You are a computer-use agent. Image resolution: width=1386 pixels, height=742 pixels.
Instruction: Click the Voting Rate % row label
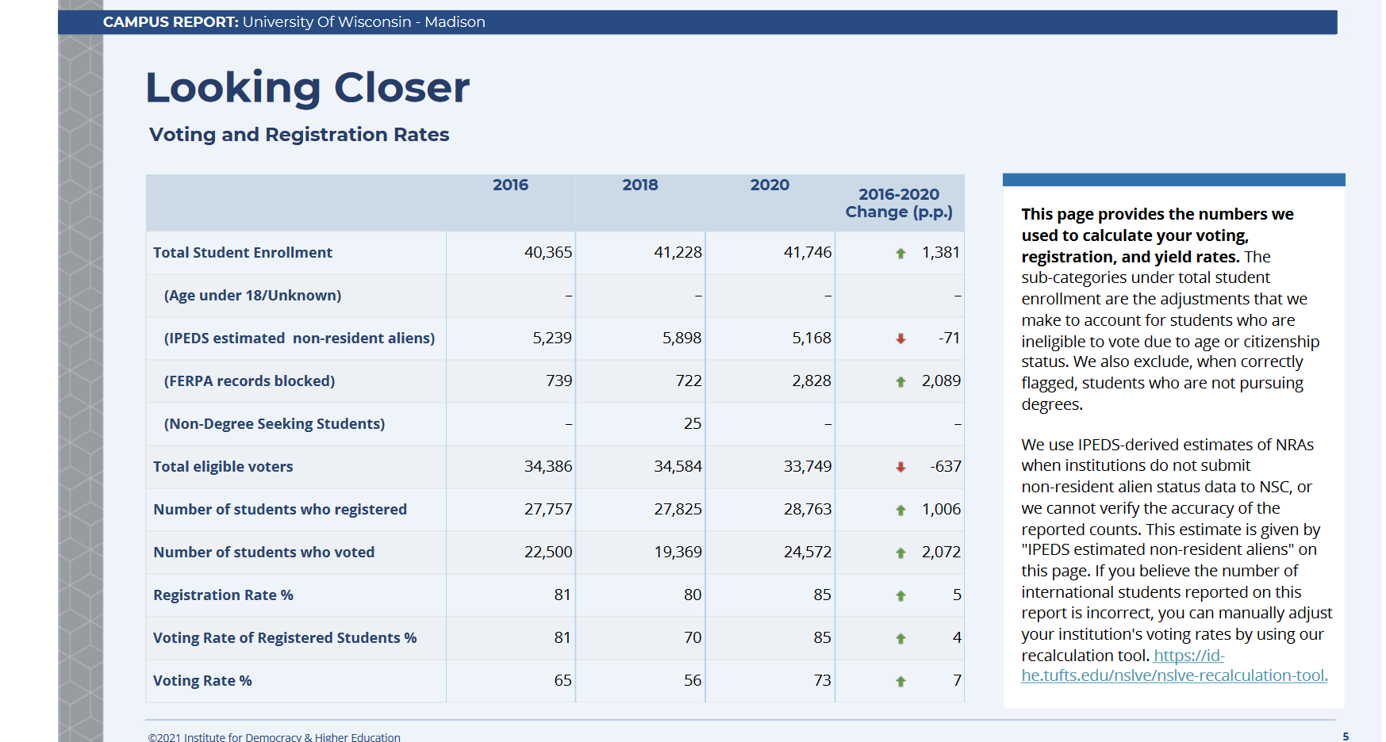(x=202, y=680)
